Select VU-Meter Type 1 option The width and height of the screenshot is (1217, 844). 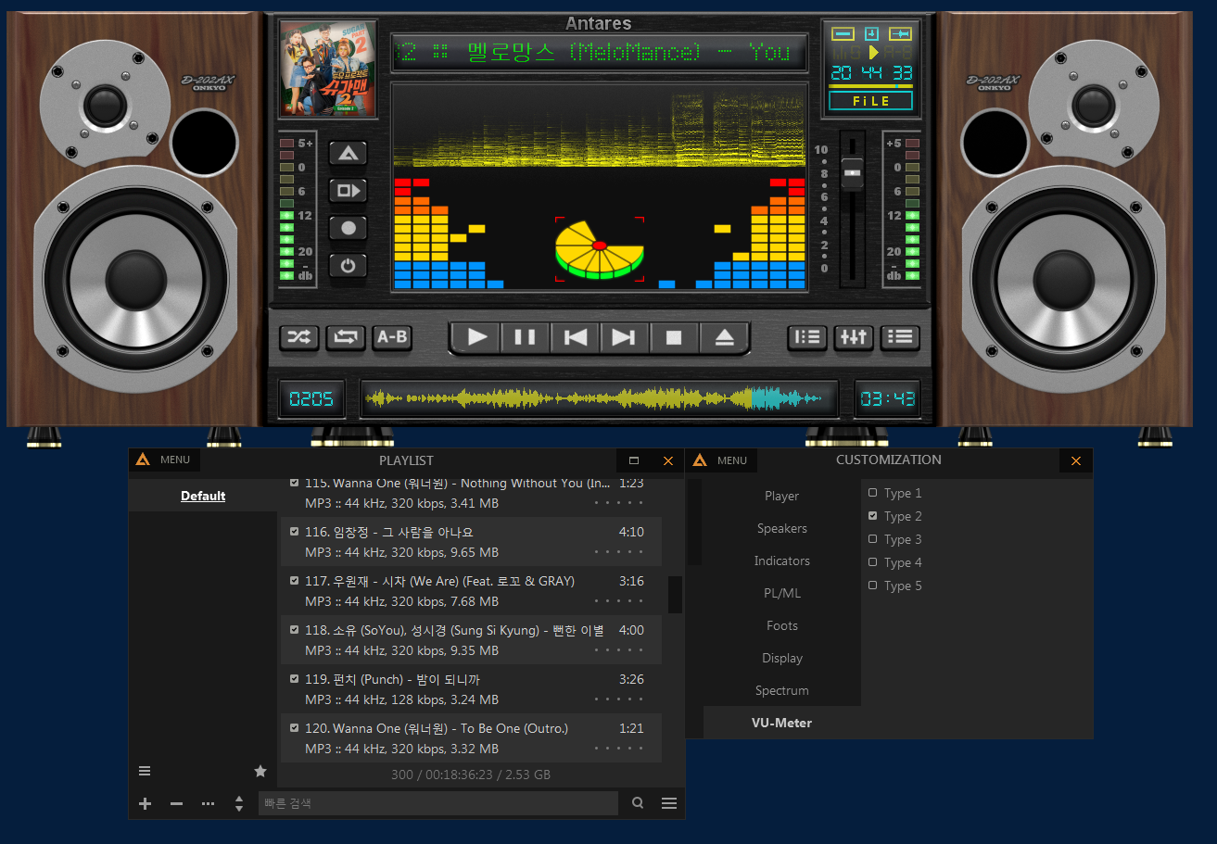(894, 493)
